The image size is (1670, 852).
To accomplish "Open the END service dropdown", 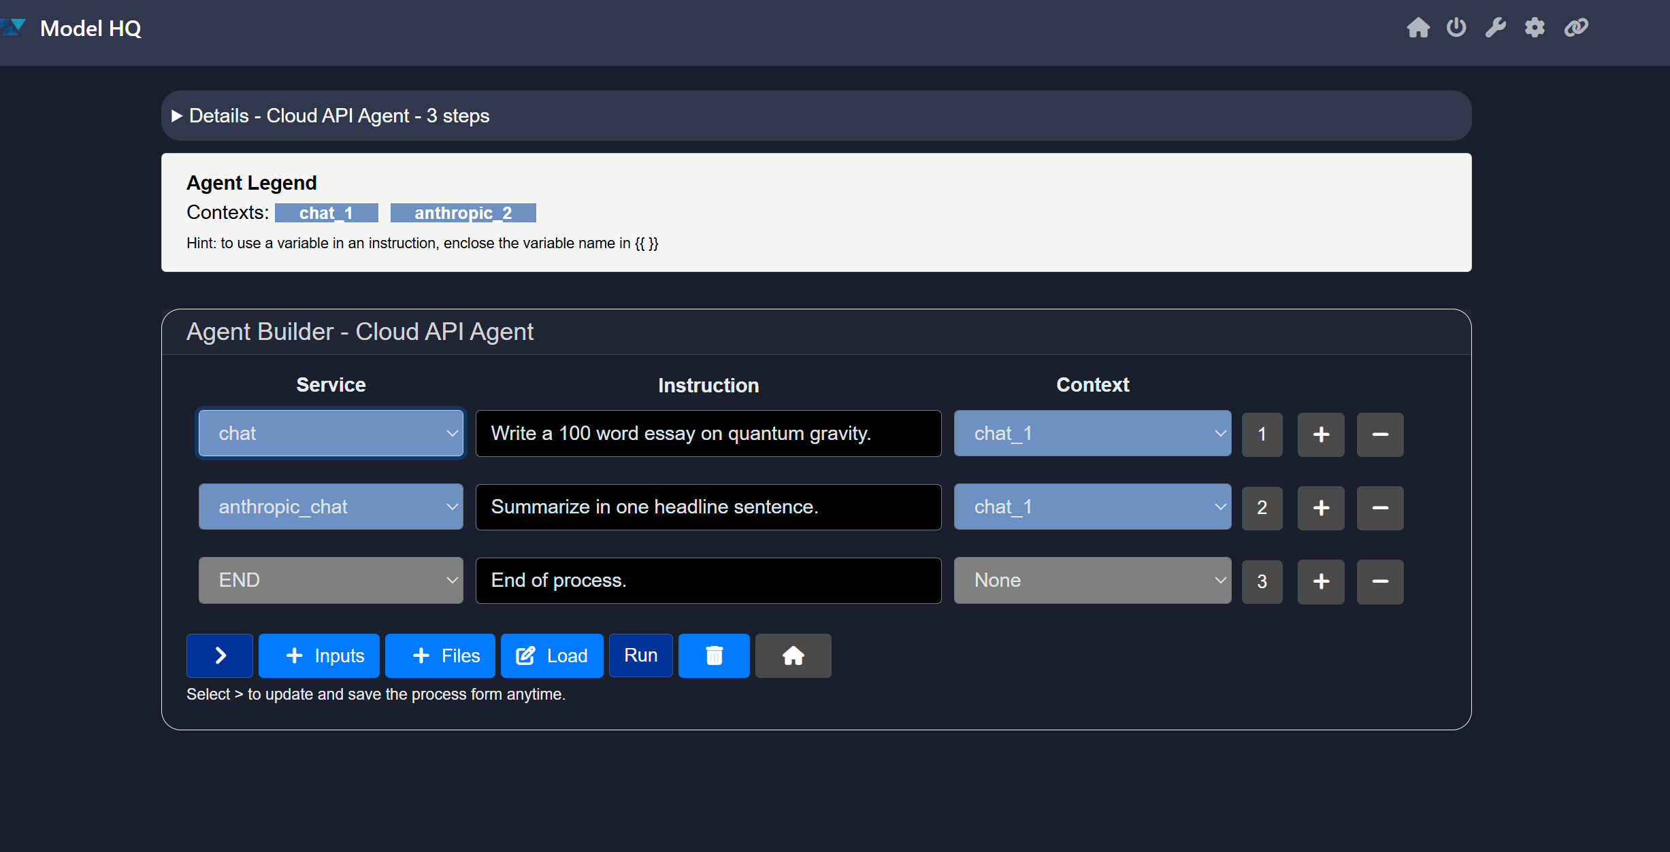I will [x=331, y=580].
